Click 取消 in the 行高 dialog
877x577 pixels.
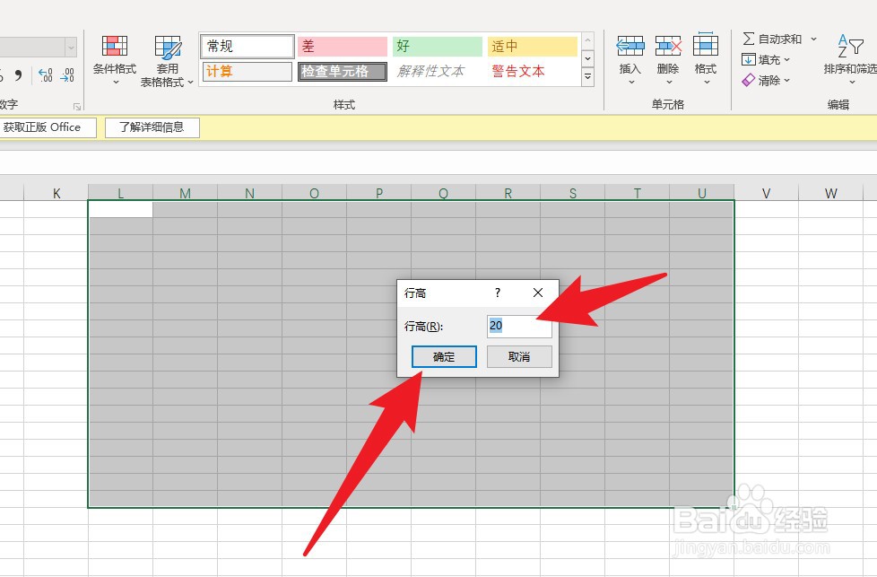click(519, 356)
